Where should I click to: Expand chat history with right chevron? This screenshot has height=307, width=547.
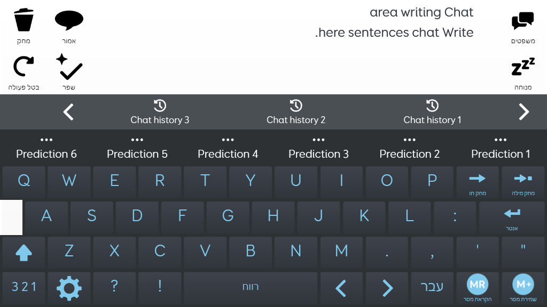(523, 112)
